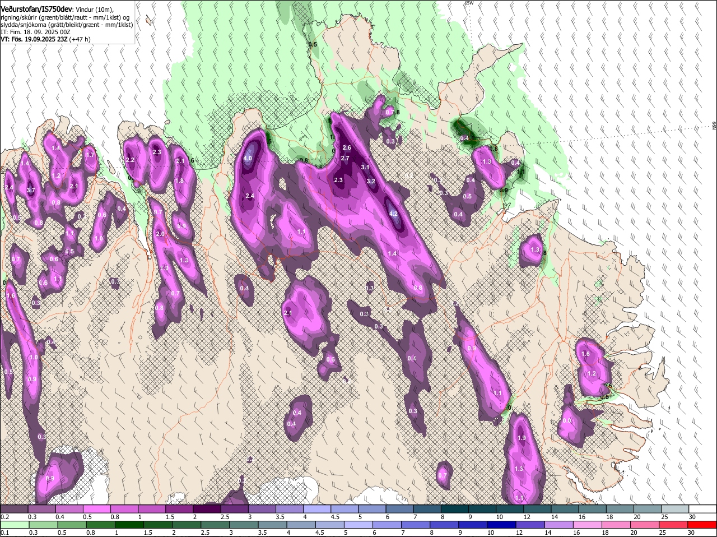Click the 4.2 snowfall value on the map
This screenshot has height=537, width=717.
[x=393, y=214]
